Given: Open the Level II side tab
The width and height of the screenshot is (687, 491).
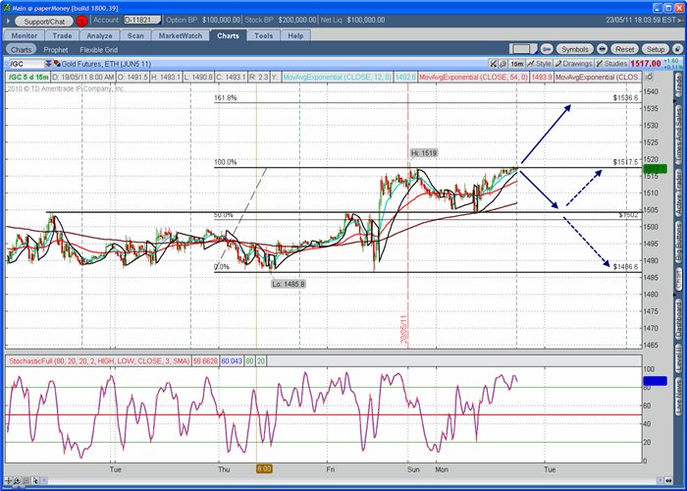Looking at the screenshot, I should pyautogui.click(x=678, y=358).
